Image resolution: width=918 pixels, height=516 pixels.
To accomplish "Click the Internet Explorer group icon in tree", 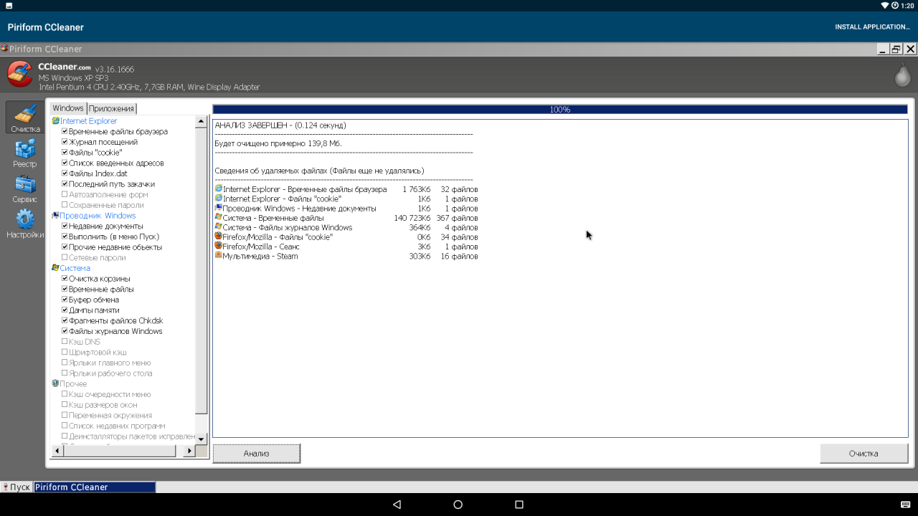I will (x=55, y=121).
